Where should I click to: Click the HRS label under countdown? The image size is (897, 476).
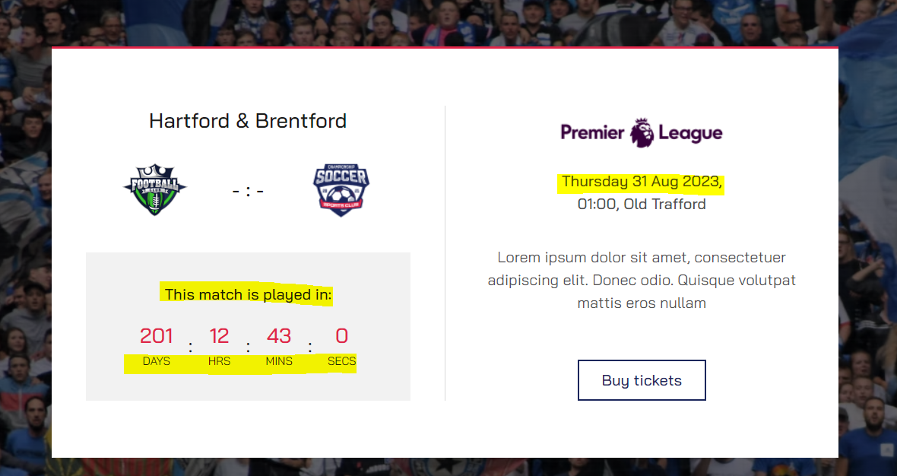pos(219,361)
